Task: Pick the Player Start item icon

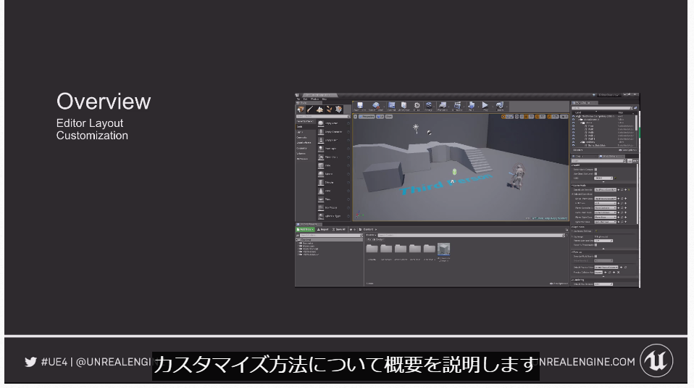Action: tap(321, 157)
